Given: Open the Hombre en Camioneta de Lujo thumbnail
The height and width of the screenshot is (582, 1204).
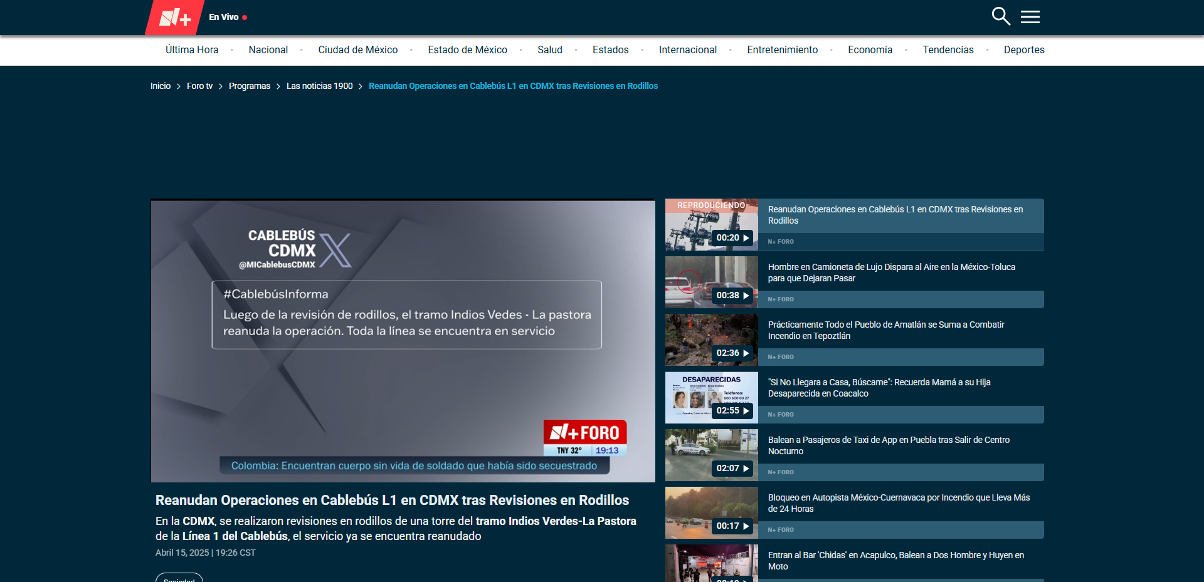Looking at the screenshot, I should pos(712,283).
